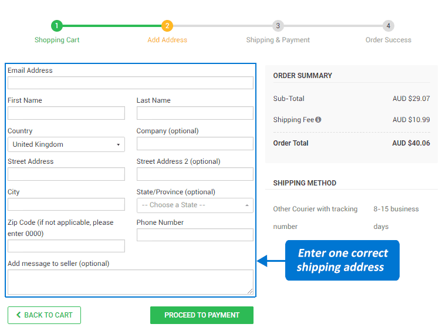Click the Street Address field
This screenshot has width=446, height=334.
pyautogui.click(x=66, y=174)
